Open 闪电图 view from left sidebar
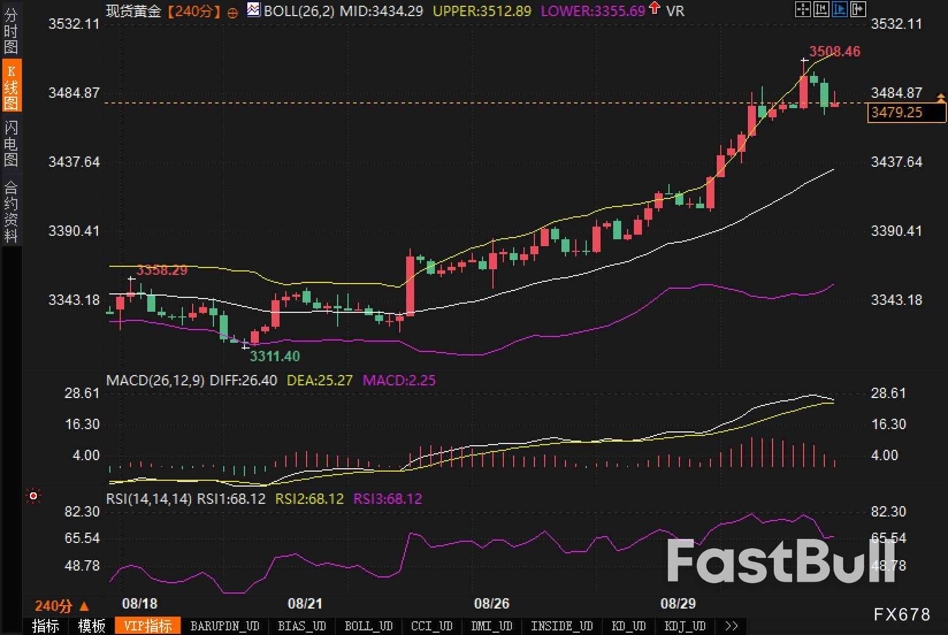Viewport: 948px width, 635px height. pos(11,144)
